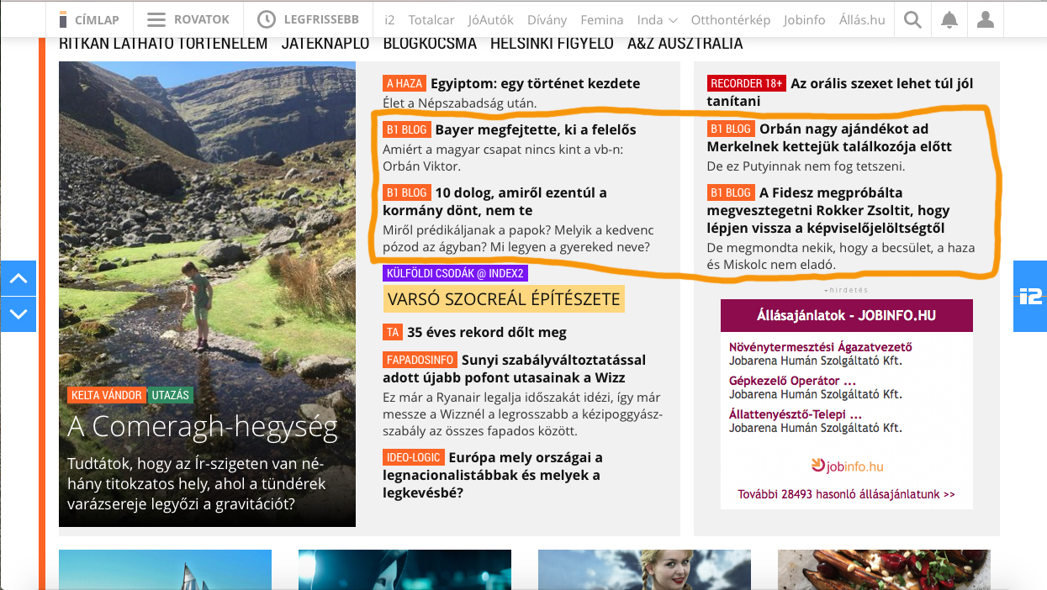Image resolution: width=1047 pixels, height=590 pixels.
Task: Click the Recorder 18+ red tag
Action: [x=747, y=83]
